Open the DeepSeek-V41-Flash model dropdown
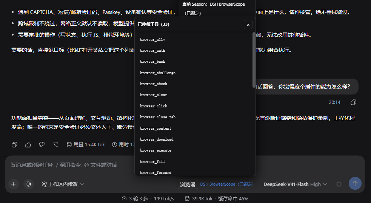Screen dimensions: 371x203 point(295,184)
